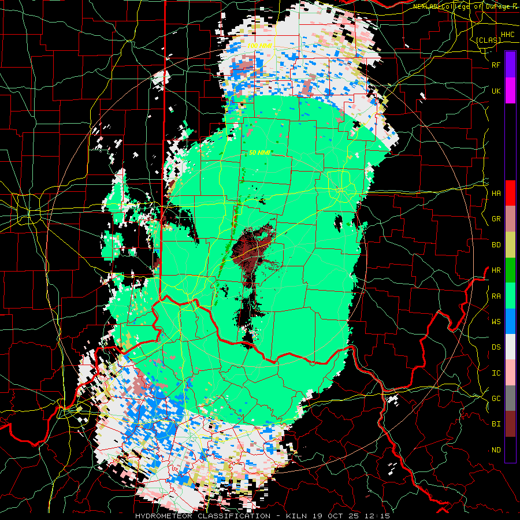
Task: Pick the olive-yellow BD big drops swatch
Action: point(510,245)
